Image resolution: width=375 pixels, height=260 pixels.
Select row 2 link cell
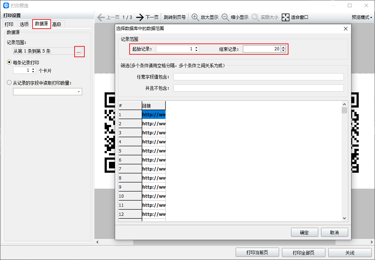coord(154,123)
